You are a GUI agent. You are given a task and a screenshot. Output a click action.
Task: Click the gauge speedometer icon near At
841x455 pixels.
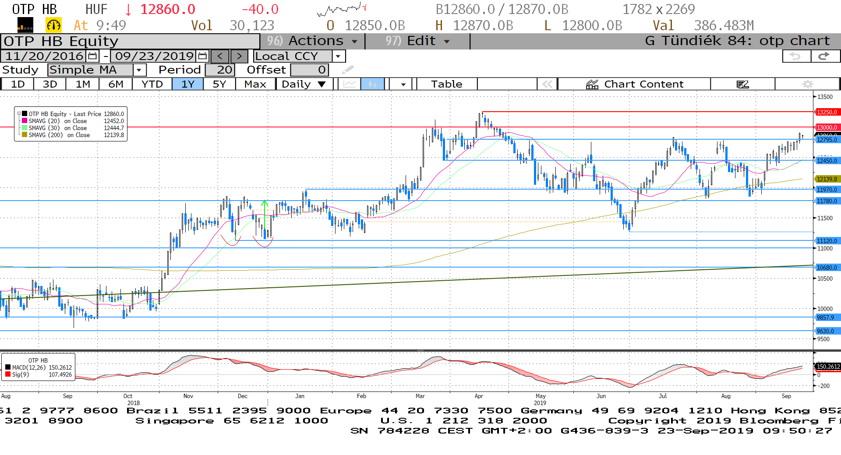(x=53, y=25)
